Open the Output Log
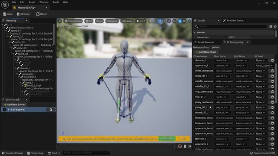This screenshot has width=278, height=156. point(35,153)
